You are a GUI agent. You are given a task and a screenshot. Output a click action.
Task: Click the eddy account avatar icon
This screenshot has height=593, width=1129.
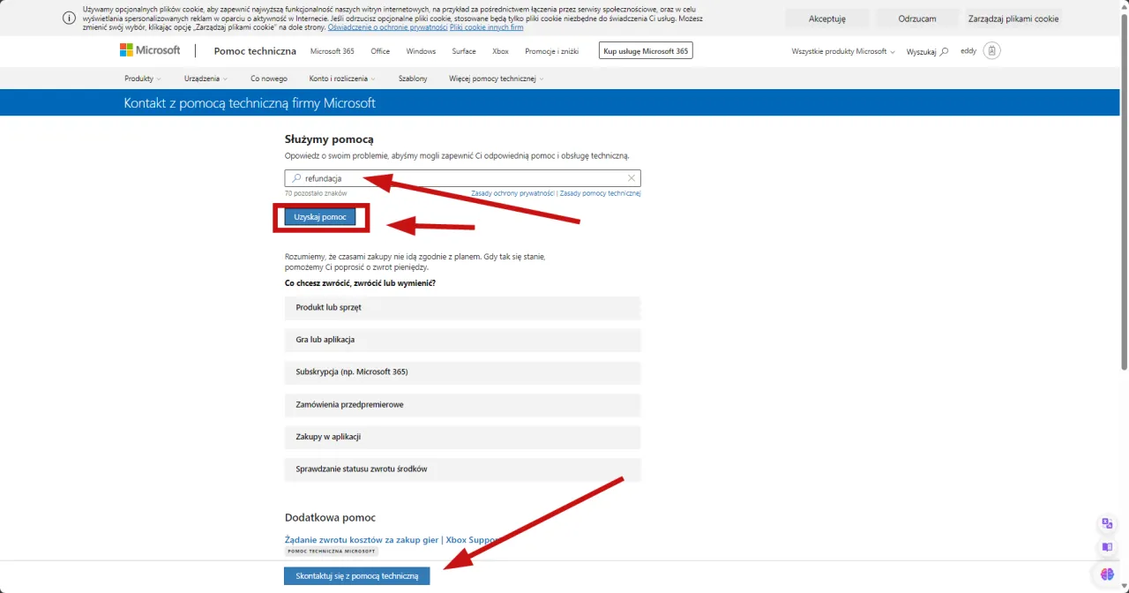[x=991, y=50]
